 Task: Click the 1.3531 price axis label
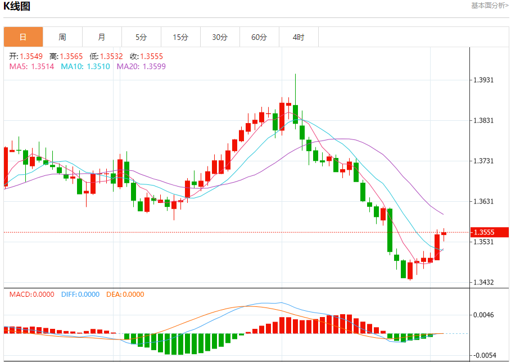483,242
